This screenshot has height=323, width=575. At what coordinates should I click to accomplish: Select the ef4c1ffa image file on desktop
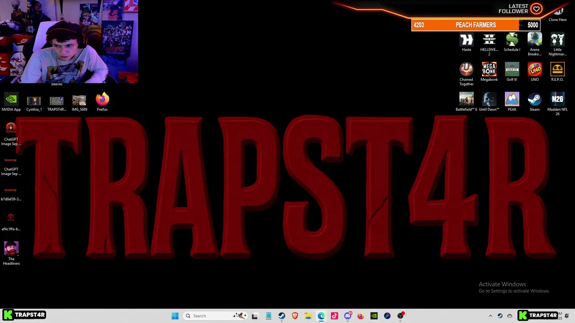(x=11, y=222)
